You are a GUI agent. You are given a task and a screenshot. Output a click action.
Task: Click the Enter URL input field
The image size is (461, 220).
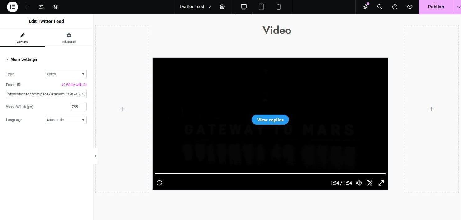click(x=46, y=94)
